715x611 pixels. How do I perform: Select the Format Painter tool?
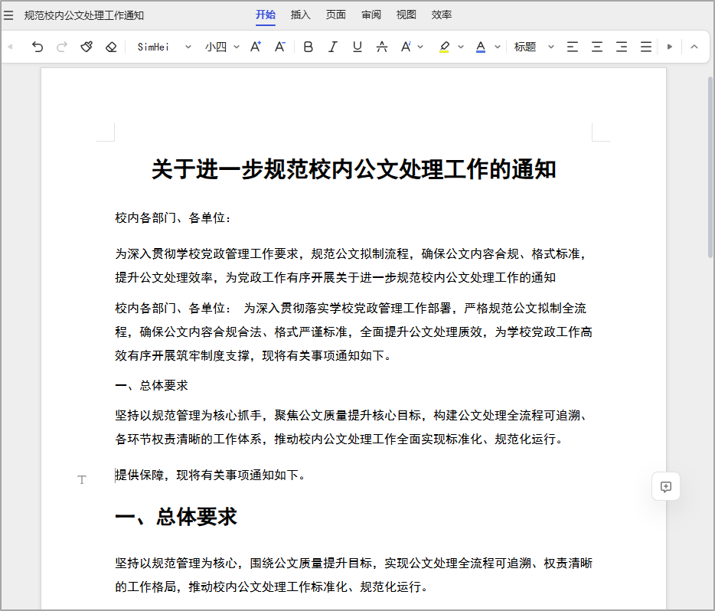point(86,47)
